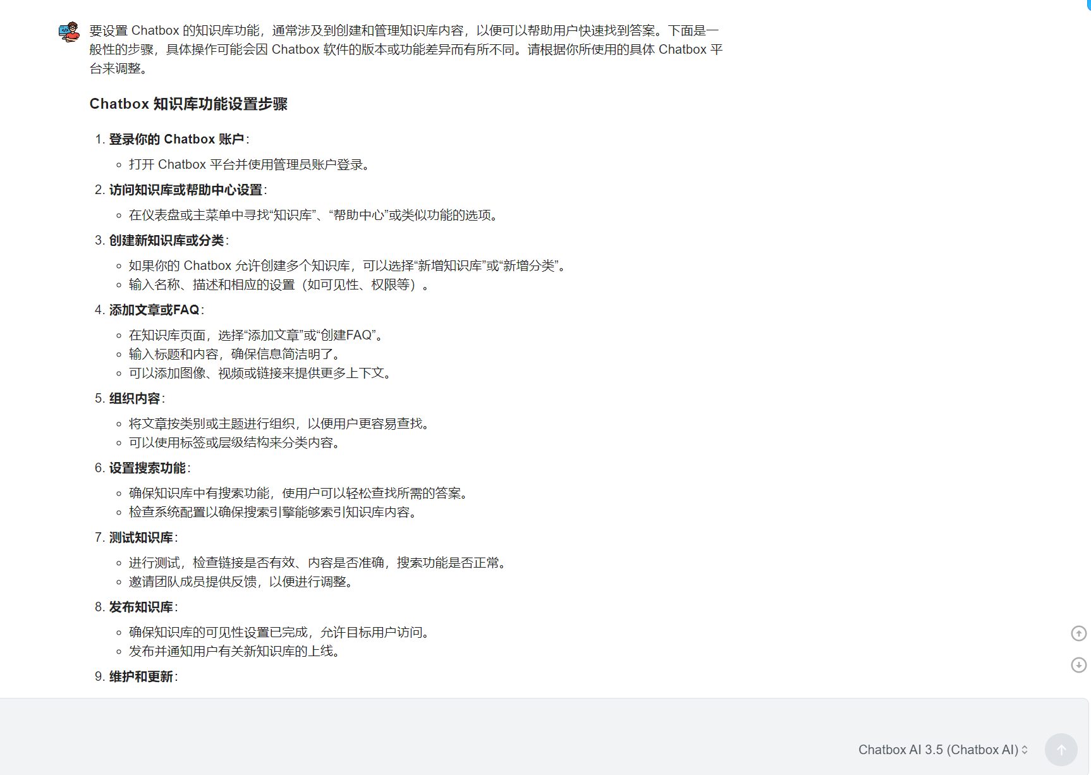Click the heading "Chatbox 知识库功能设置步骤"
The width and height of the screenshot is (1091, 775).
pos(188,104)
